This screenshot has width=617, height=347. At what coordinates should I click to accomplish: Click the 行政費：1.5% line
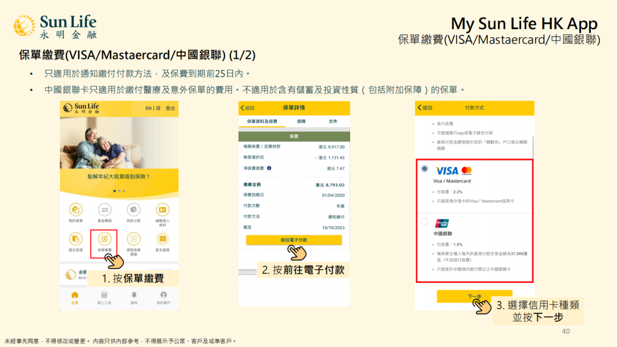coord(450,245)
